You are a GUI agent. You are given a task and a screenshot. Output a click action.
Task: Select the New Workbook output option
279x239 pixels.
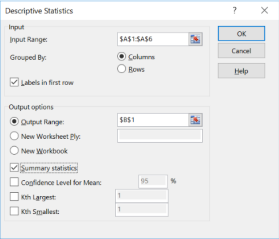tap(14, 151)
